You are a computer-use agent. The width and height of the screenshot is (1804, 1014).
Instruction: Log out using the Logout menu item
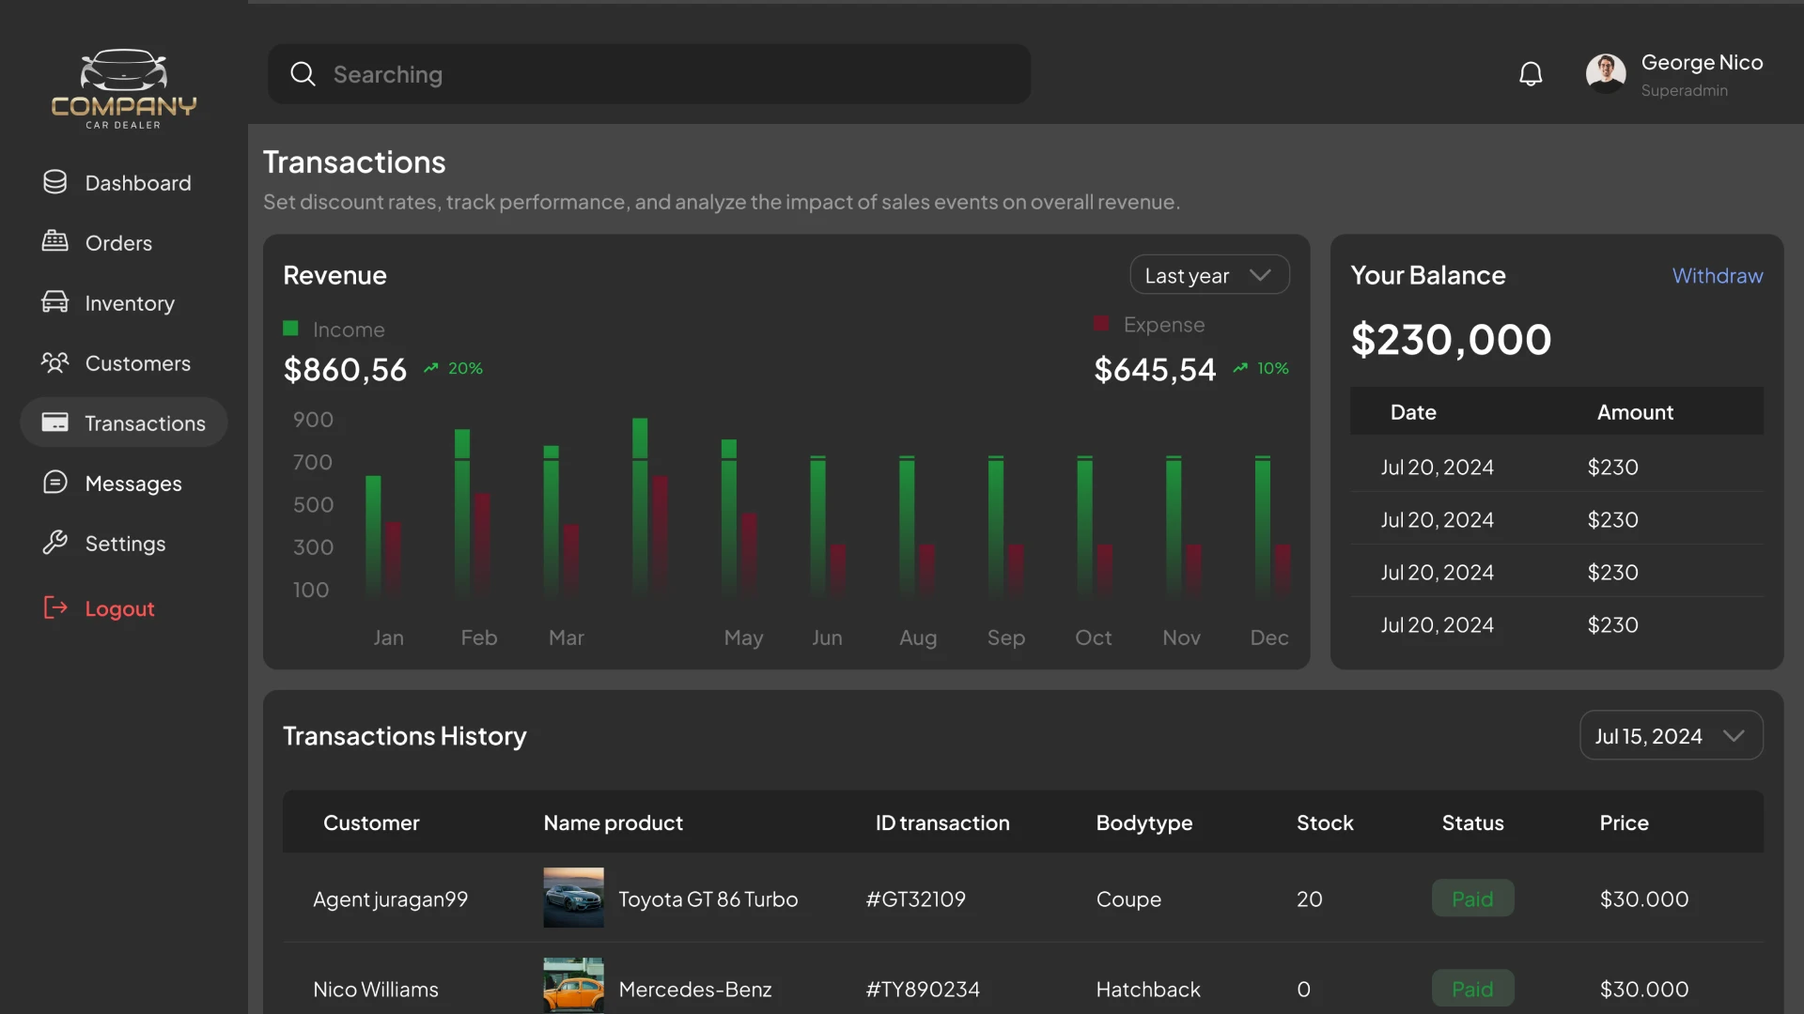click(x=120, y=607)
